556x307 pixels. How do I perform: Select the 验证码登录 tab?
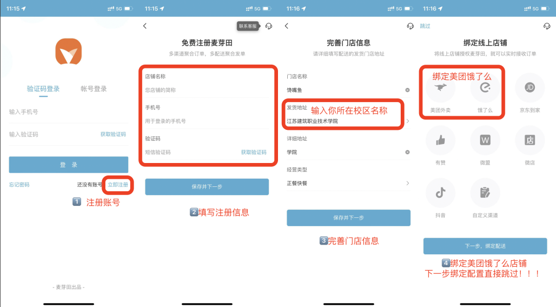(x=43, y=89)
